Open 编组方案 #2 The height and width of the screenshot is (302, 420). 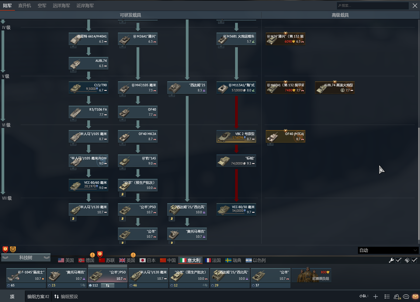(38, 297)
